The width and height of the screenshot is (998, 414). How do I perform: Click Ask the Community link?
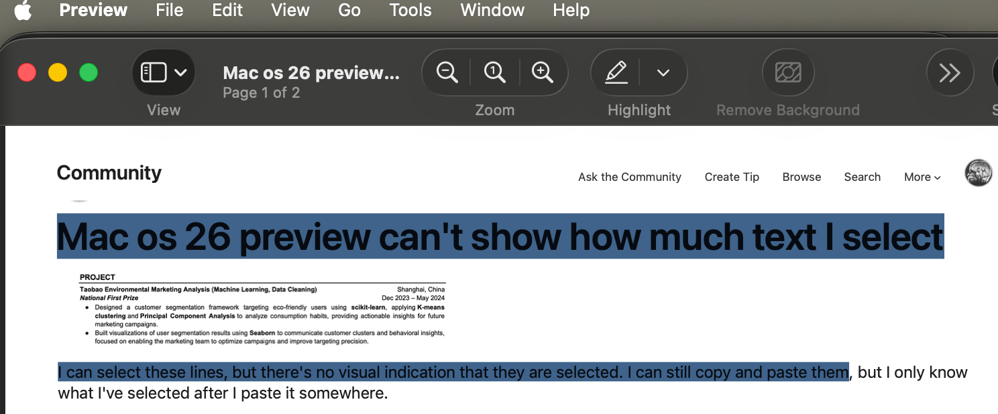pos(630,177)
